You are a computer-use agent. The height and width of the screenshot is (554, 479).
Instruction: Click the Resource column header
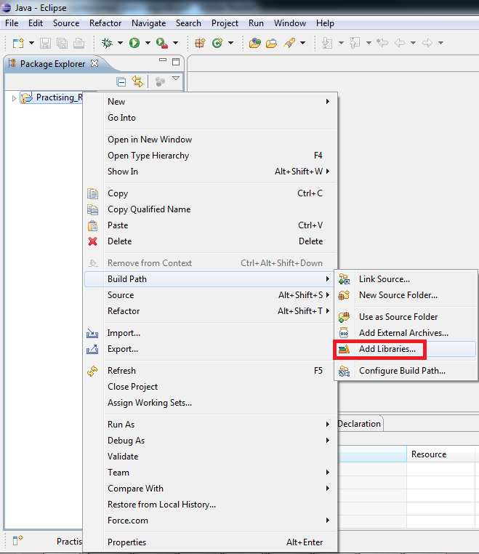[x=440, y=454]
